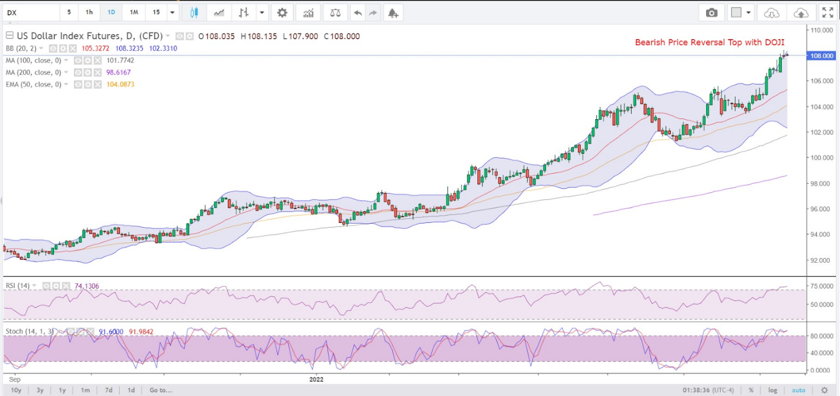The height and width of the screenshot is (396, 840).
Task: Toggle log scale at bottom right
Action: [773, 390]
